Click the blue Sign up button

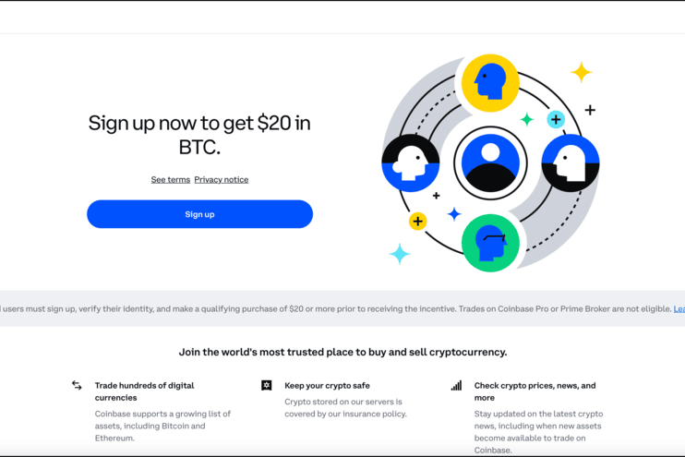tap(199, 214)
